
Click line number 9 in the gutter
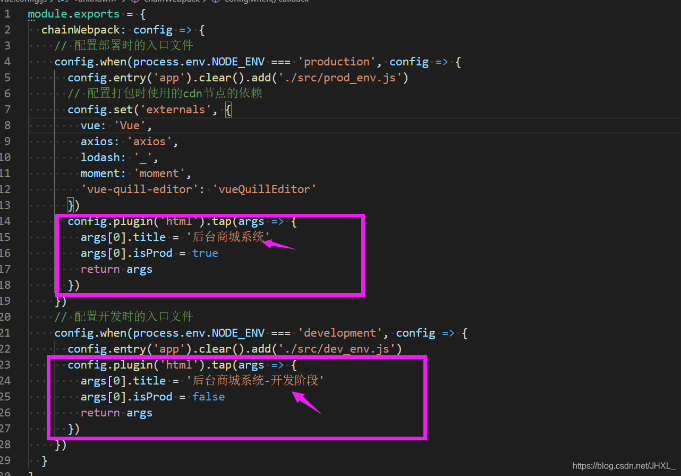(x=7, y=141)
